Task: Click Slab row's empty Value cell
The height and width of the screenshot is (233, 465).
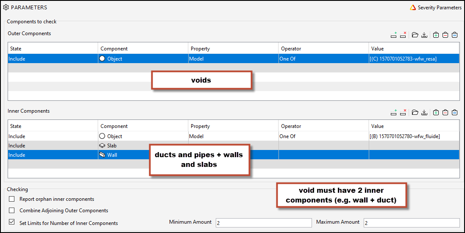Action: pos(414,146)
